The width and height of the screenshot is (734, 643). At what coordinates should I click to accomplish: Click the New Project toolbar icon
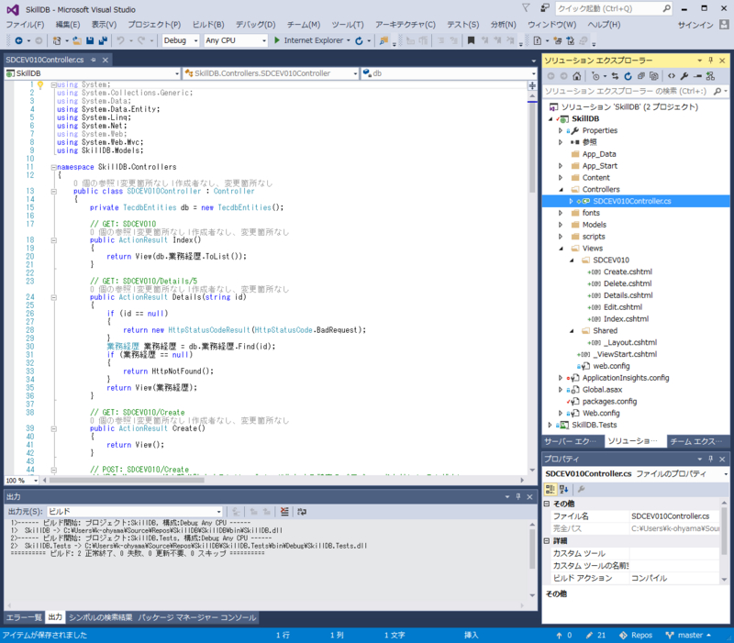(57, 40)
